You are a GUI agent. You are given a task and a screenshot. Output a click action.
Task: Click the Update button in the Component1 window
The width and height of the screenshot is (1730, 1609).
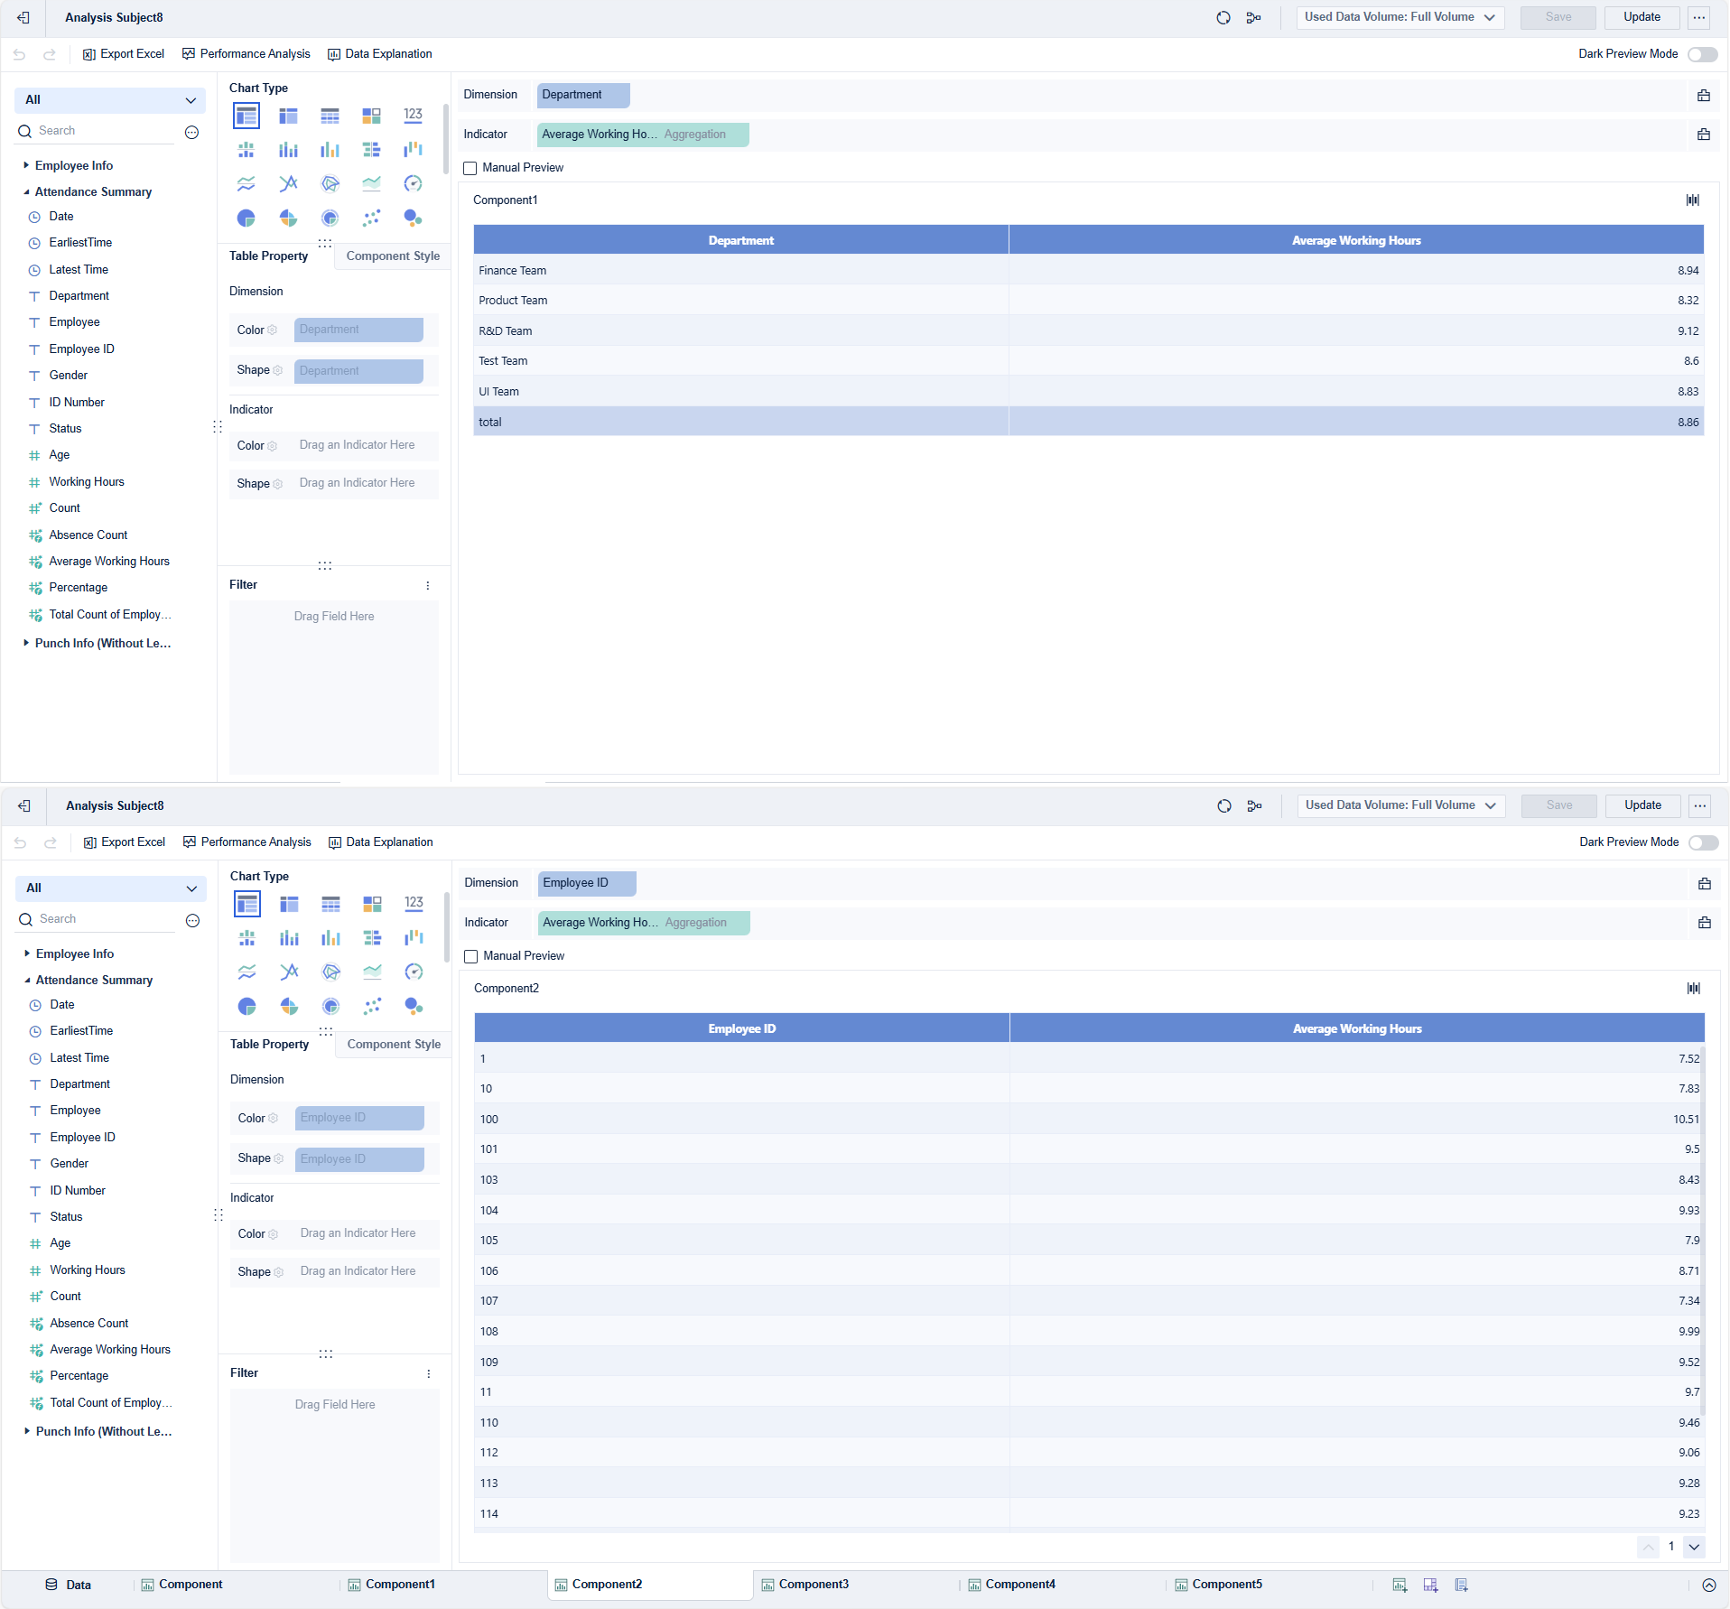click(x=1642, y=17)
